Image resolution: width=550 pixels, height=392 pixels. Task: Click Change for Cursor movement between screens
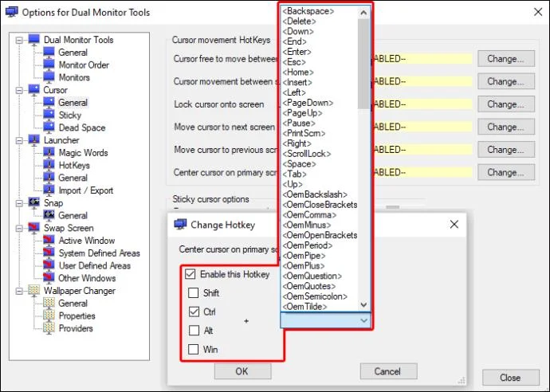point(506,81)
